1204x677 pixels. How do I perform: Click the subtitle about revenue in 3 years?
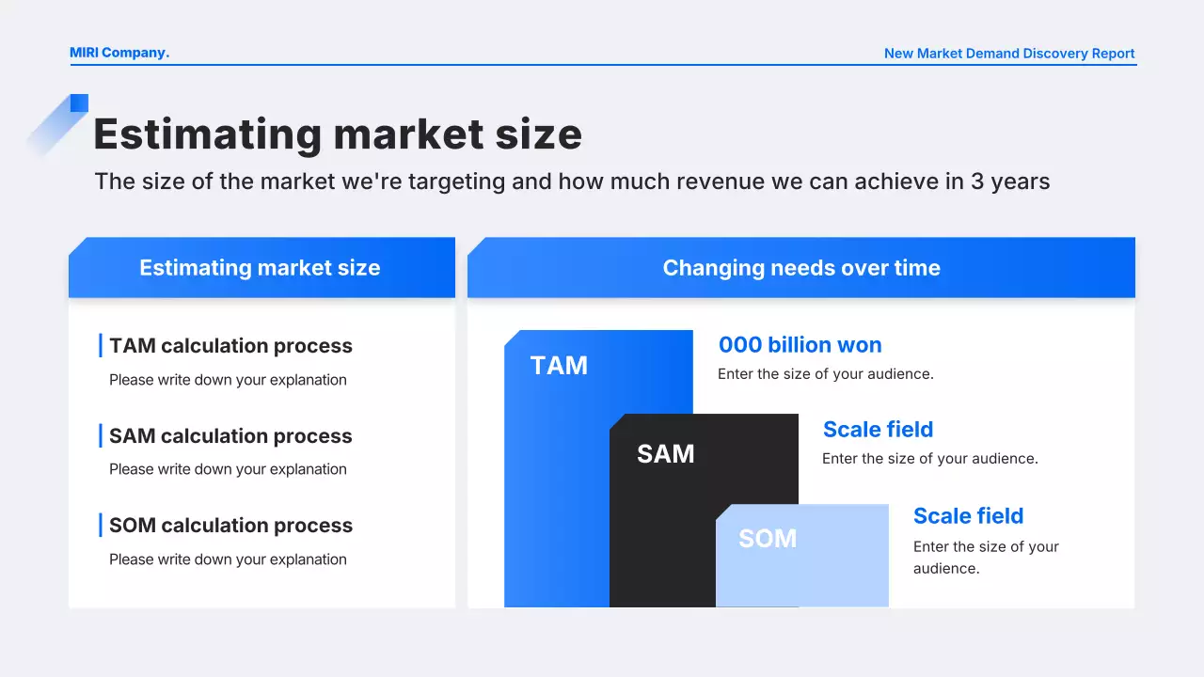click(x=572, y=181)
